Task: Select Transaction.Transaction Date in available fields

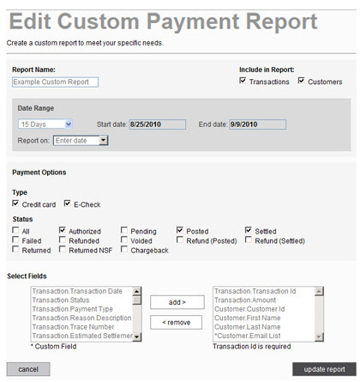Action: click(81, 291)
